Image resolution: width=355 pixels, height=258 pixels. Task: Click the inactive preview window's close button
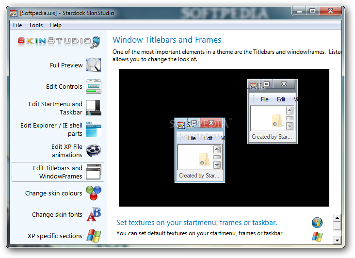pyautogui.click(x=284, y=84)
